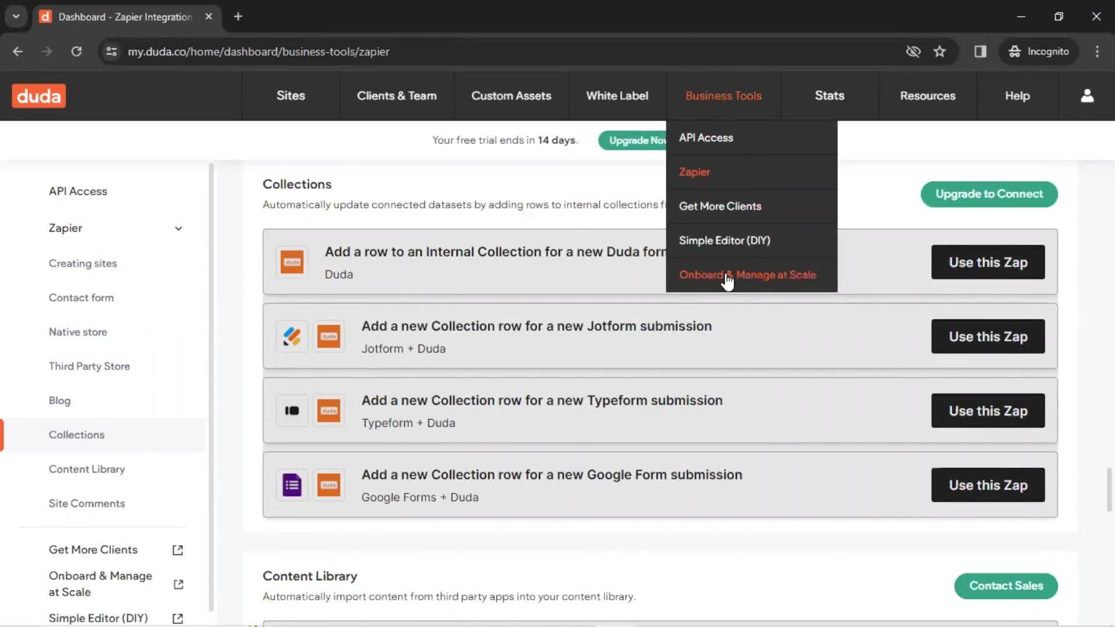The height and width of the screenshot is (627, 1115).
Task: Select Get More Clients in dropdown menu
Action: 751,206
